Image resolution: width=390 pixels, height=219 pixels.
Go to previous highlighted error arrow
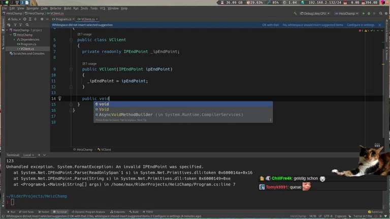[378, 30]
